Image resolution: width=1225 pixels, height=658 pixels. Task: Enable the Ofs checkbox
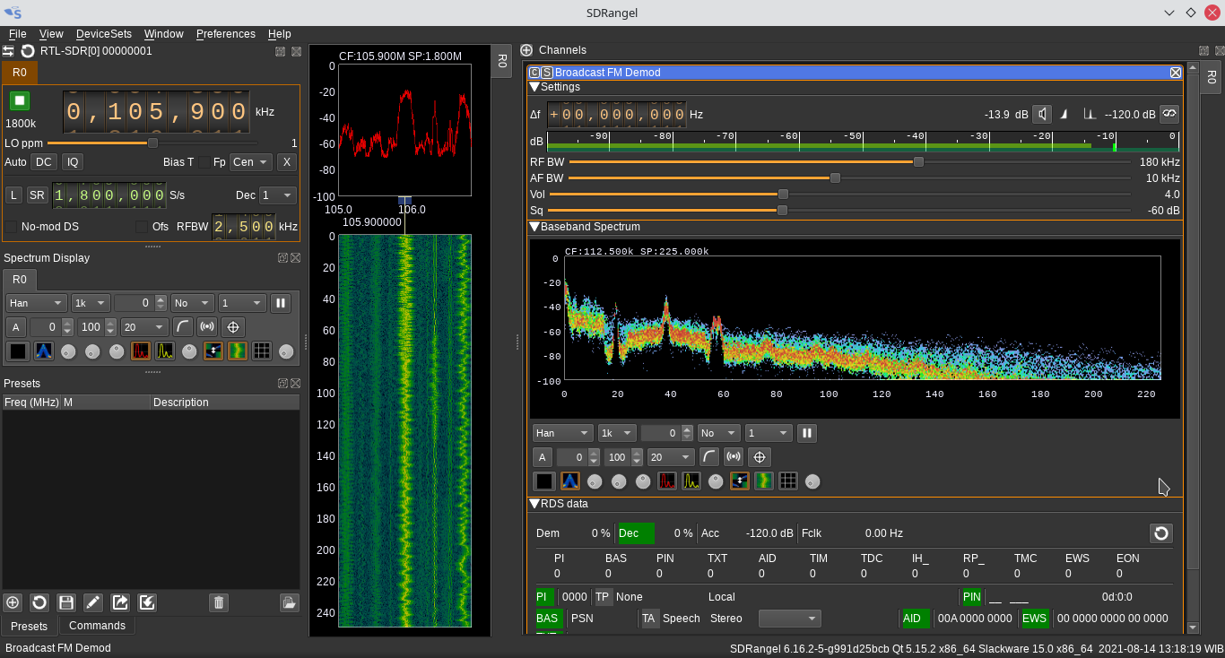point(141,227)
